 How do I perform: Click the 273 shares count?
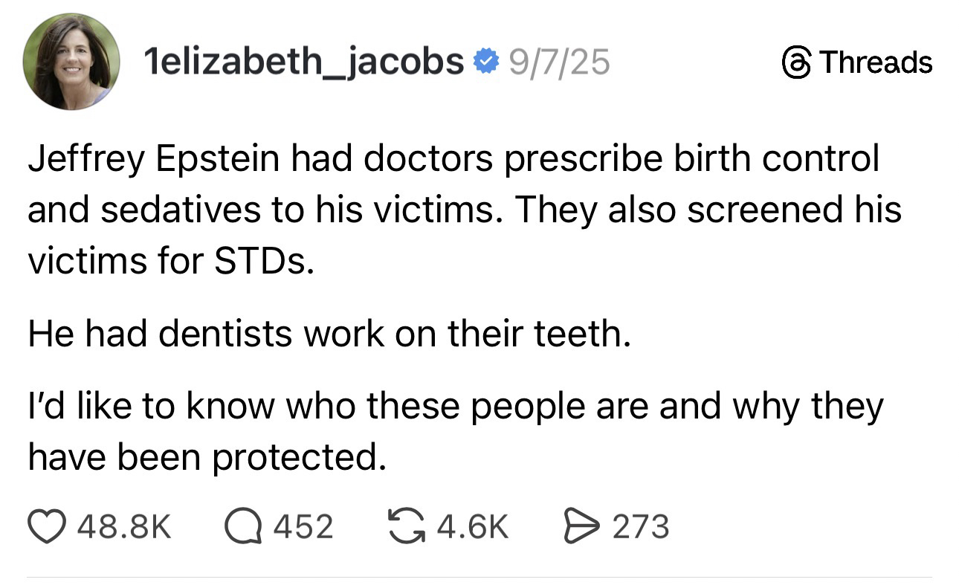(x=640, y=527)
